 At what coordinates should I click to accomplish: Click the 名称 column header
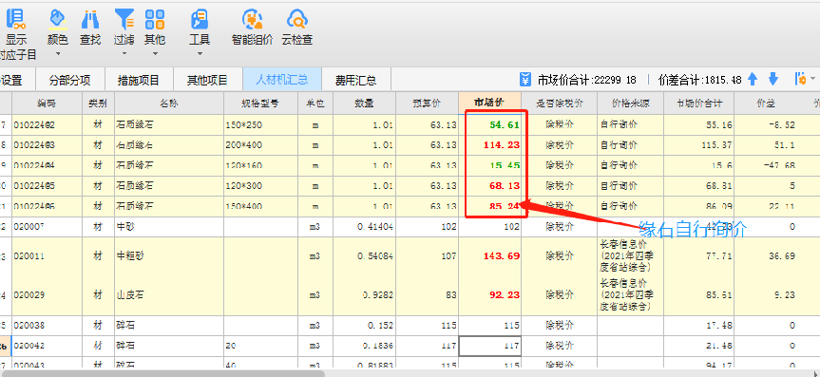click(169, 104)
